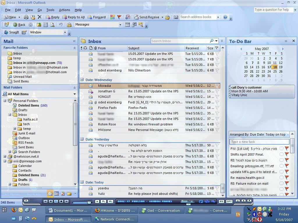Expand the @netvision.net.il folder tree
This screenshot has width=298, height=223.
pyautogui.click(x=5, y=157)
